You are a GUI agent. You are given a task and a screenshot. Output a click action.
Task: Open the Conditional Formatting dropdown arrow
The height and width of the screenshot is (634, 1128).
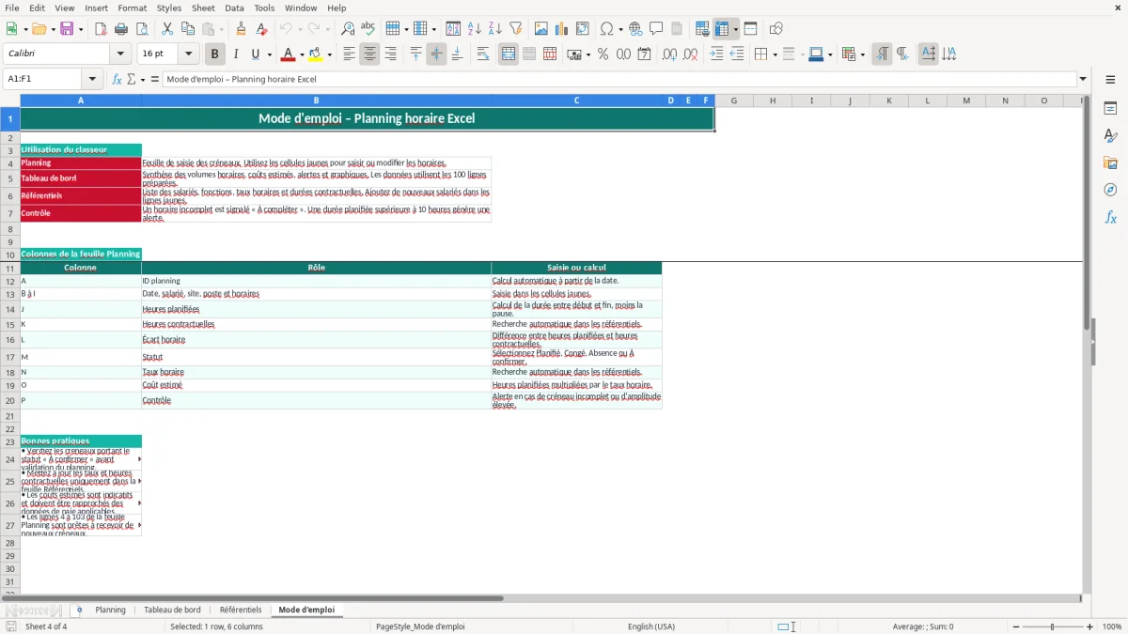click(x=862, y=54)
